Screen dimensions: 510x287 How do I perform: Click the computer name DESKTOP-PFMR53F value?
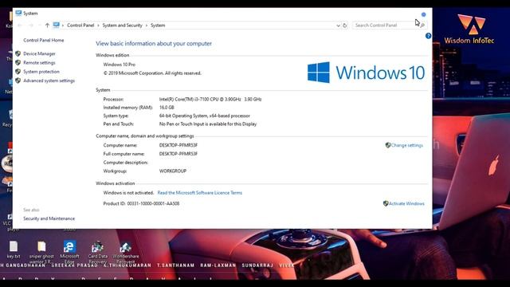click(x=178, y=145)
